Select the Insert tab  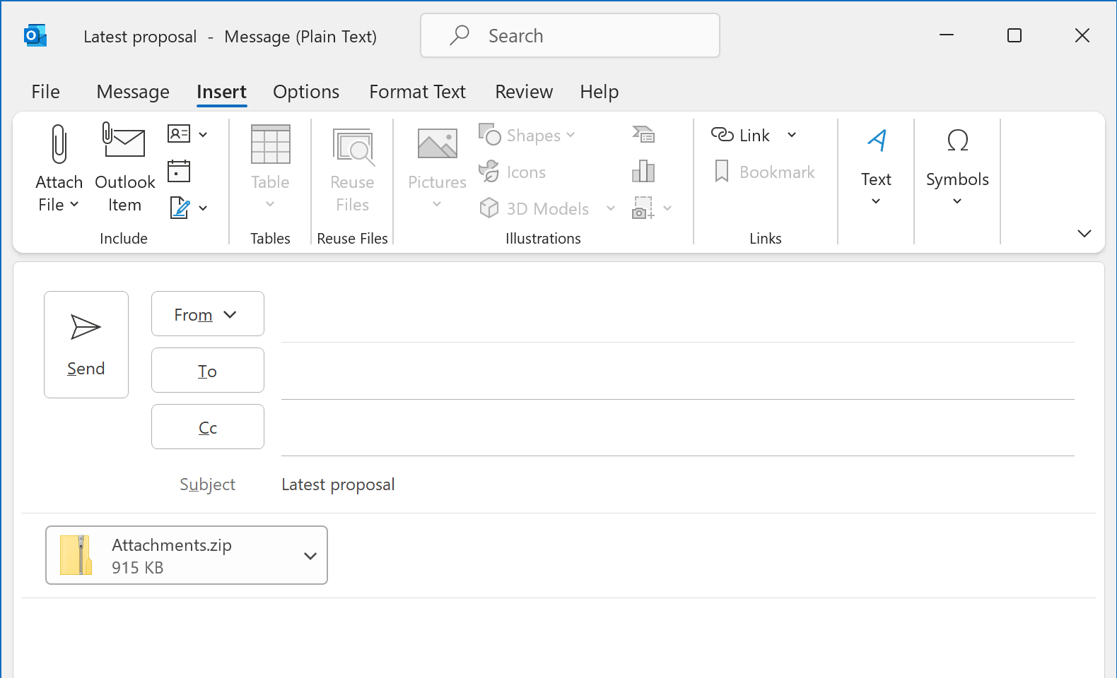[x=221, y=92]
